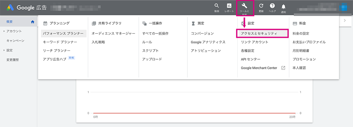The image size is (353, 127).
Task: Click the measurement hourglass icon
Action: (193, 23)
